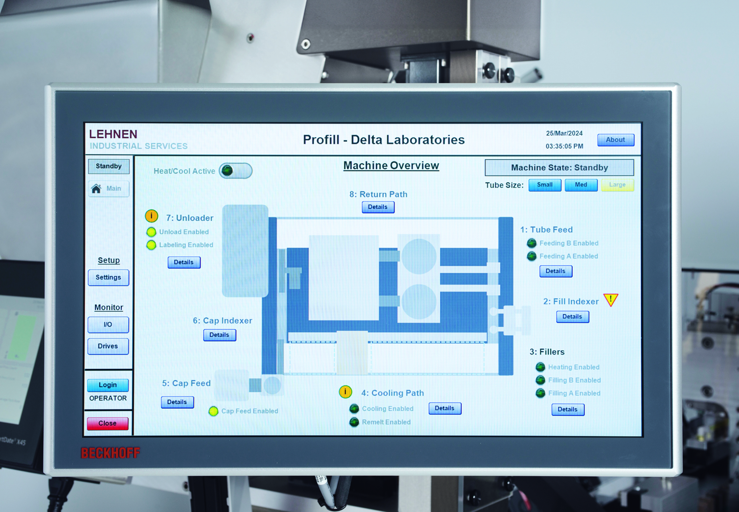Viewport: 739px width, 512px height.
Task: Click Feeding A Enabled indicator light
Action: [x=531, y=256]
